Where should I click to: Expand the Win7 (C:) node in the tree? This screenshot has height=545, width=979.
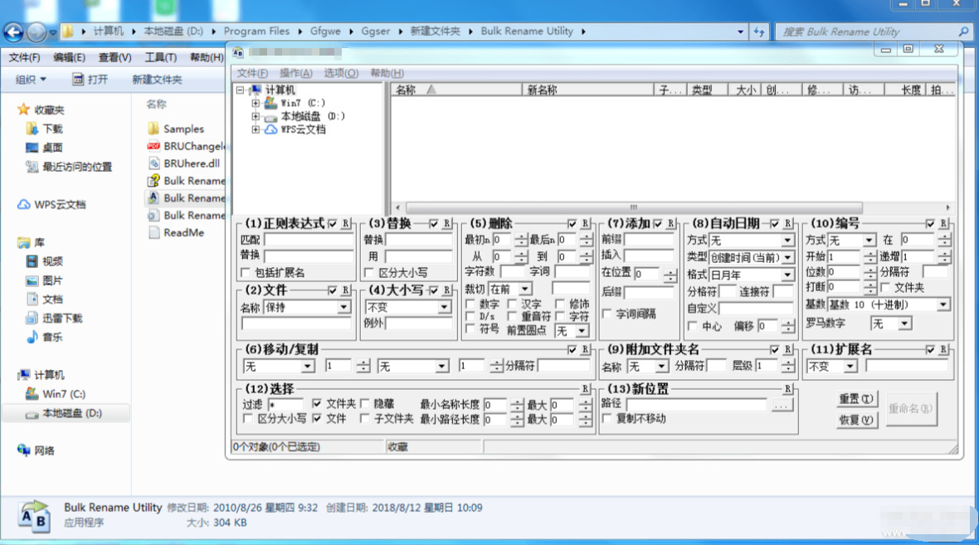(x=256, y=103)
